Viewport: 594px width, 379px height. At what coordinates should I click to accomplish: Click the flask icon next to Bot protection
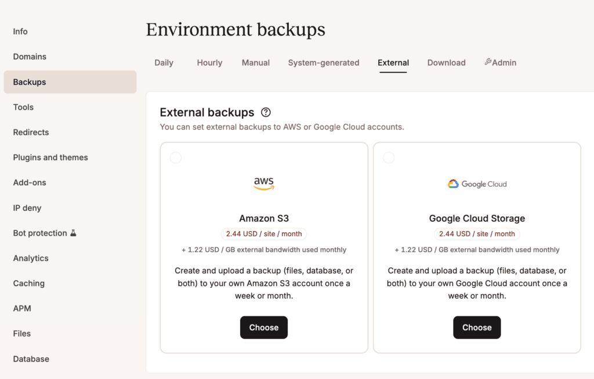[x=74, y=233]
